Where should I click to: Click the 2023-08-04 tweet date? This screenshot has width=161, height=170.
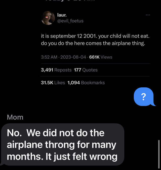click(x=73, y=57)
